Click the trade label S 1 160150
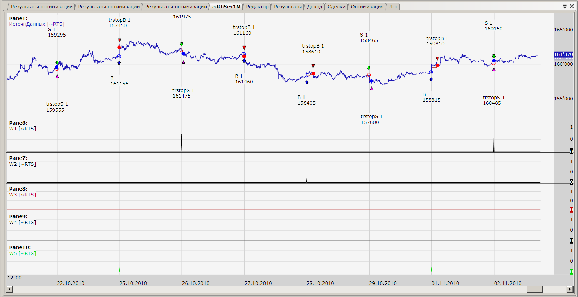Screen dimensions: 578x297 point(494,26)
